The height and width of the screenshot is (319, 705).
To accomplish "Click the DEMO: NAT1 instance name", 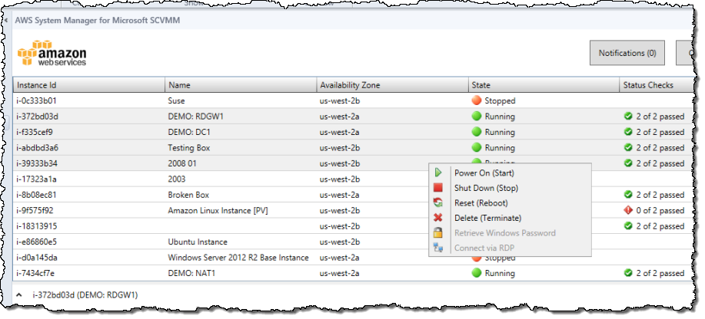I will pyautogui.click(x=191, y=273).
